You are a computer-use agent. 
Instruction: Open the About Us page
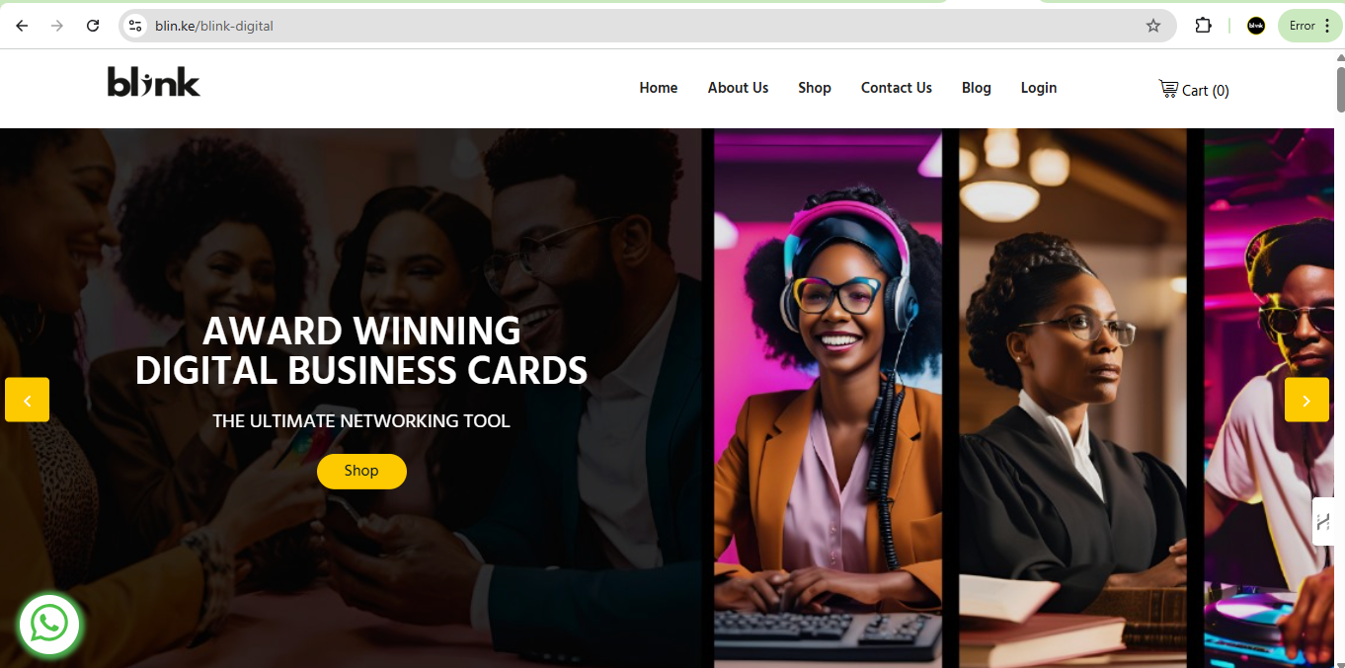click(738, 88)
